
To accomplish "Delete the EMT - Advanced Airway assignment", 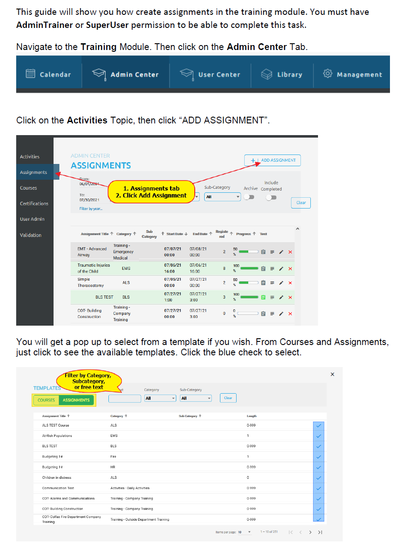I will click(290, 252).
